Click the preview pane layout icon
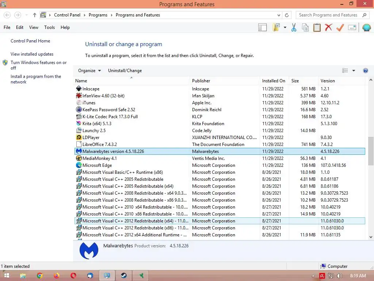The height and width of the screenshot is (281, 374). tap(262, 27)
